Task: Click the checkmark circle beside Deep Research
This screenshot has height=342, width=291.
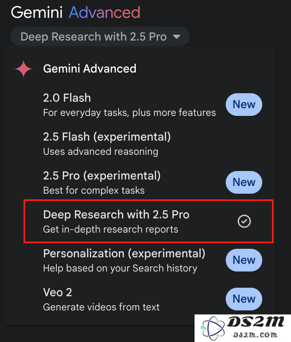Action: (244, 221)
